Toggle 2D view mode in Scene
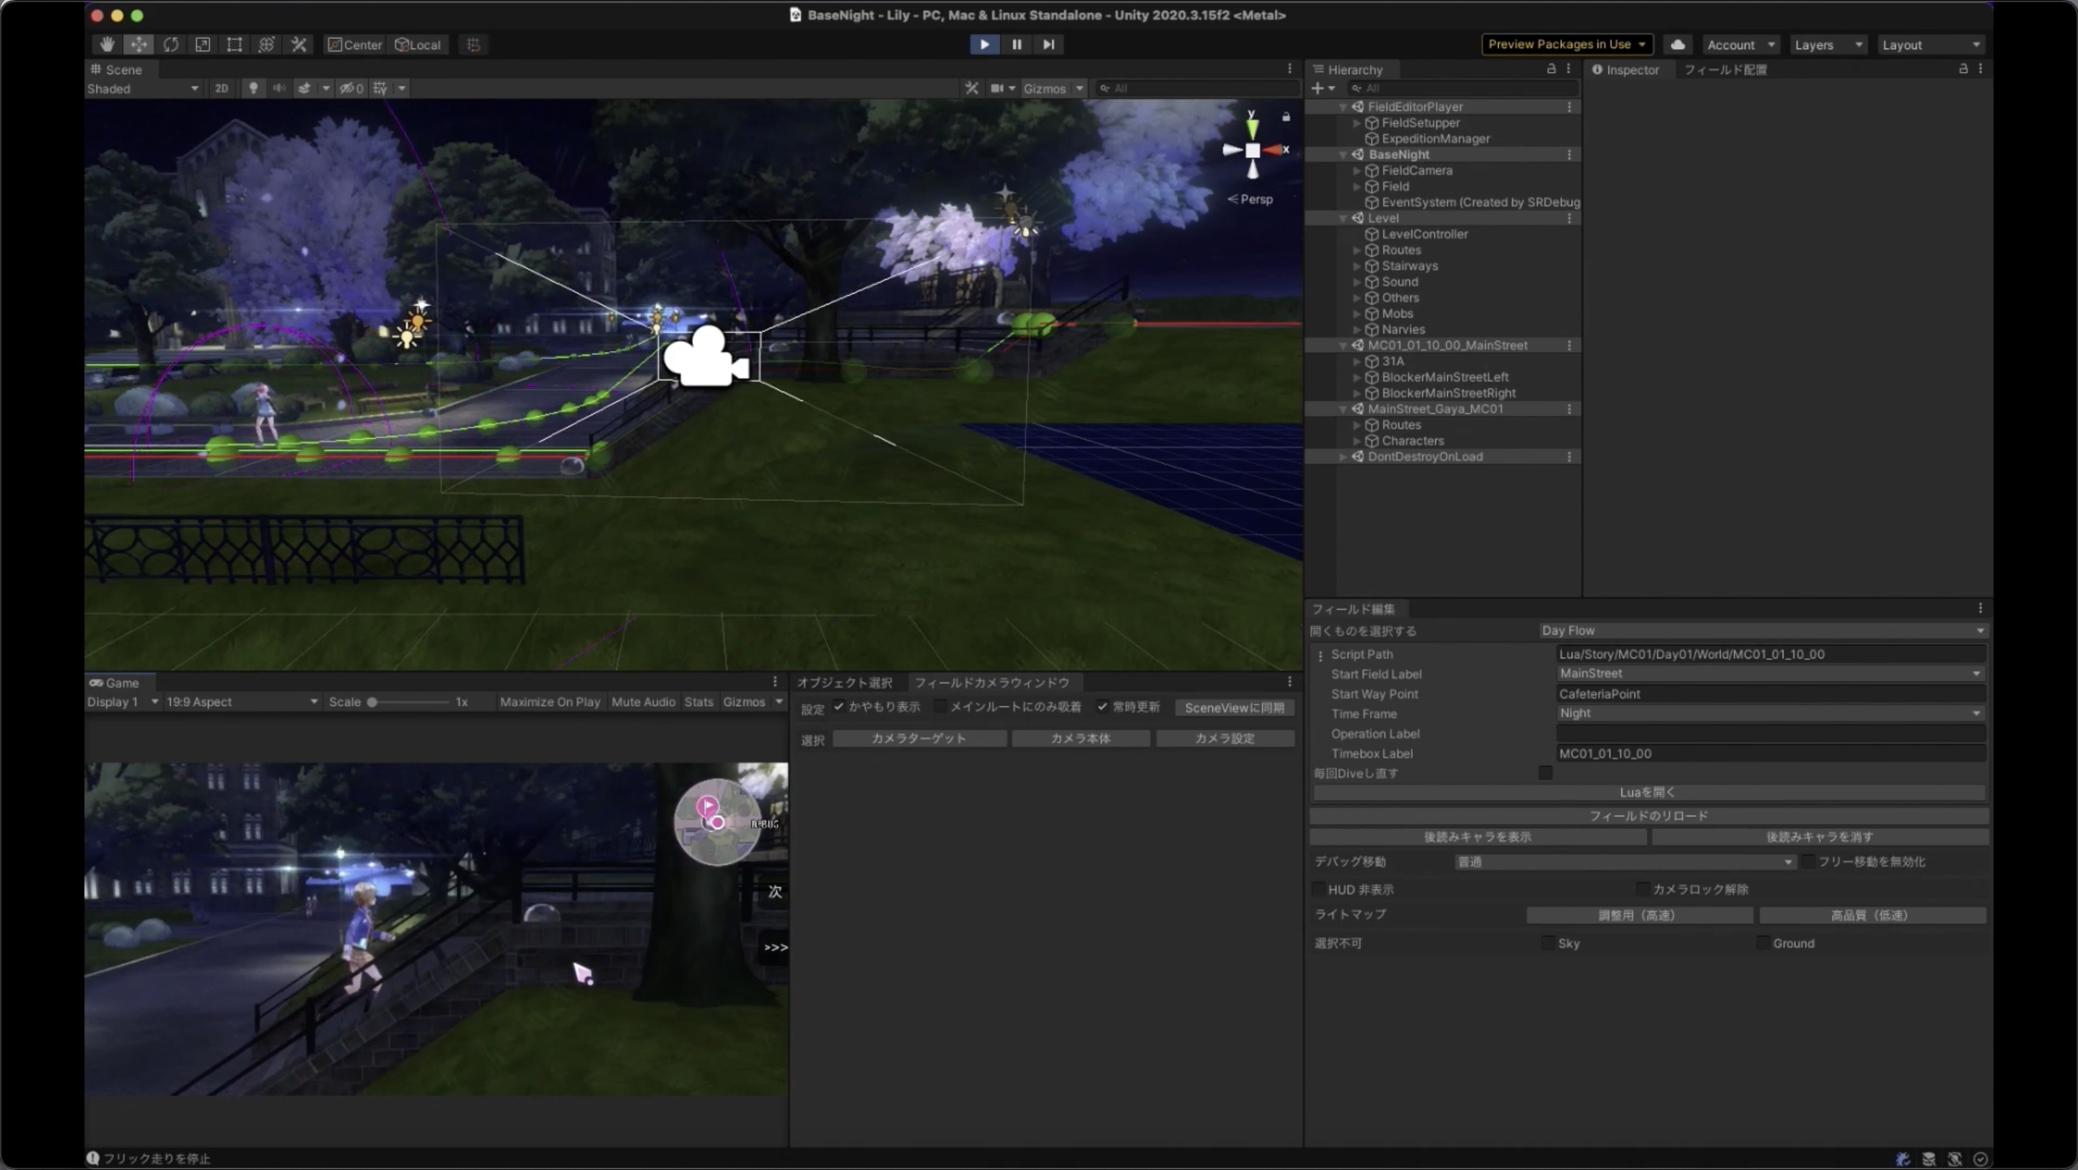 coord(221,88)
